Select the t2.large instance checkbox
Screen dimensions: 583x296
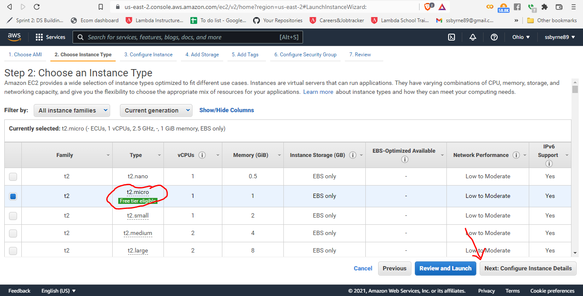click(x=13, y=251)
